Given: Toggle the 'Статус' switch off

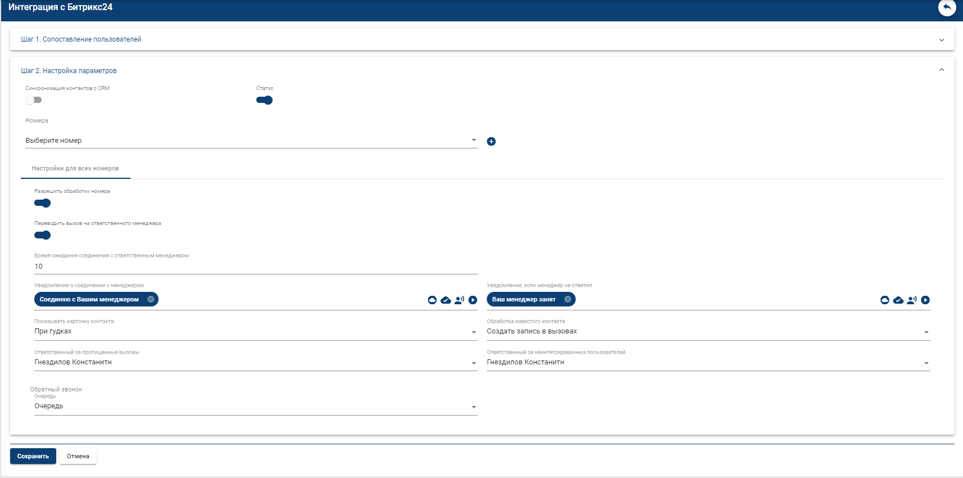Looking at the screenshot, I should [x=265, y=100].
